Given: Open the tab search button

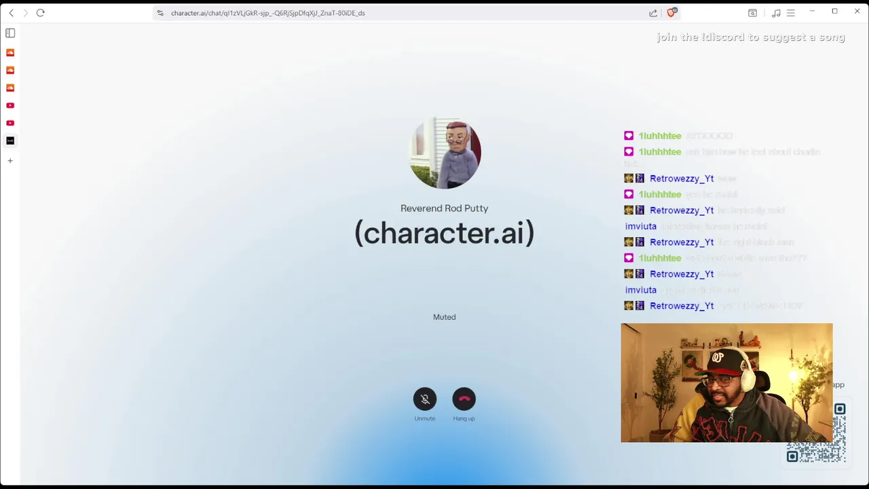Looking at the screenshot, I should point(752,13).
